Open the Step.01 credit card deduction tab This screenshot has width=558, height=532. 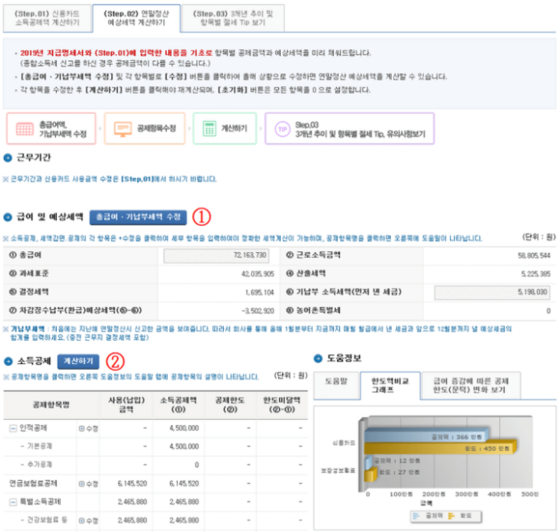[x=48, y=18]
